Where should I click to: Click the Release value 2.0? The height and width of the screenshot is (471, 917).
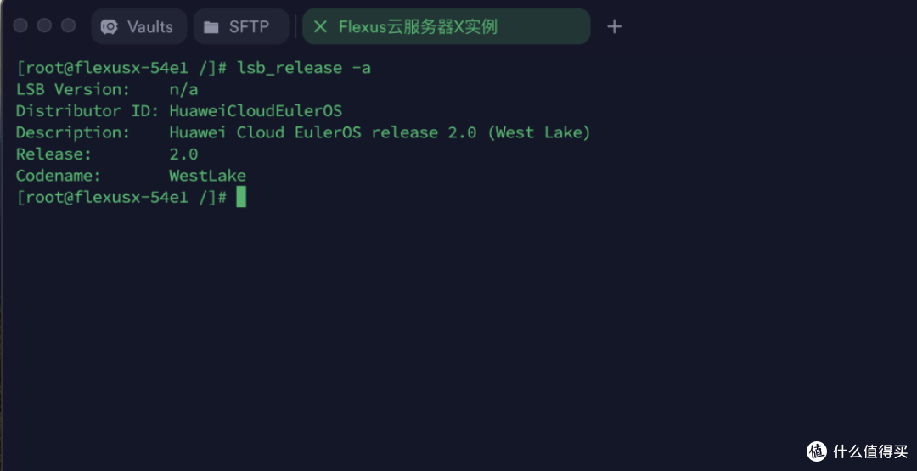coord(183,154)
